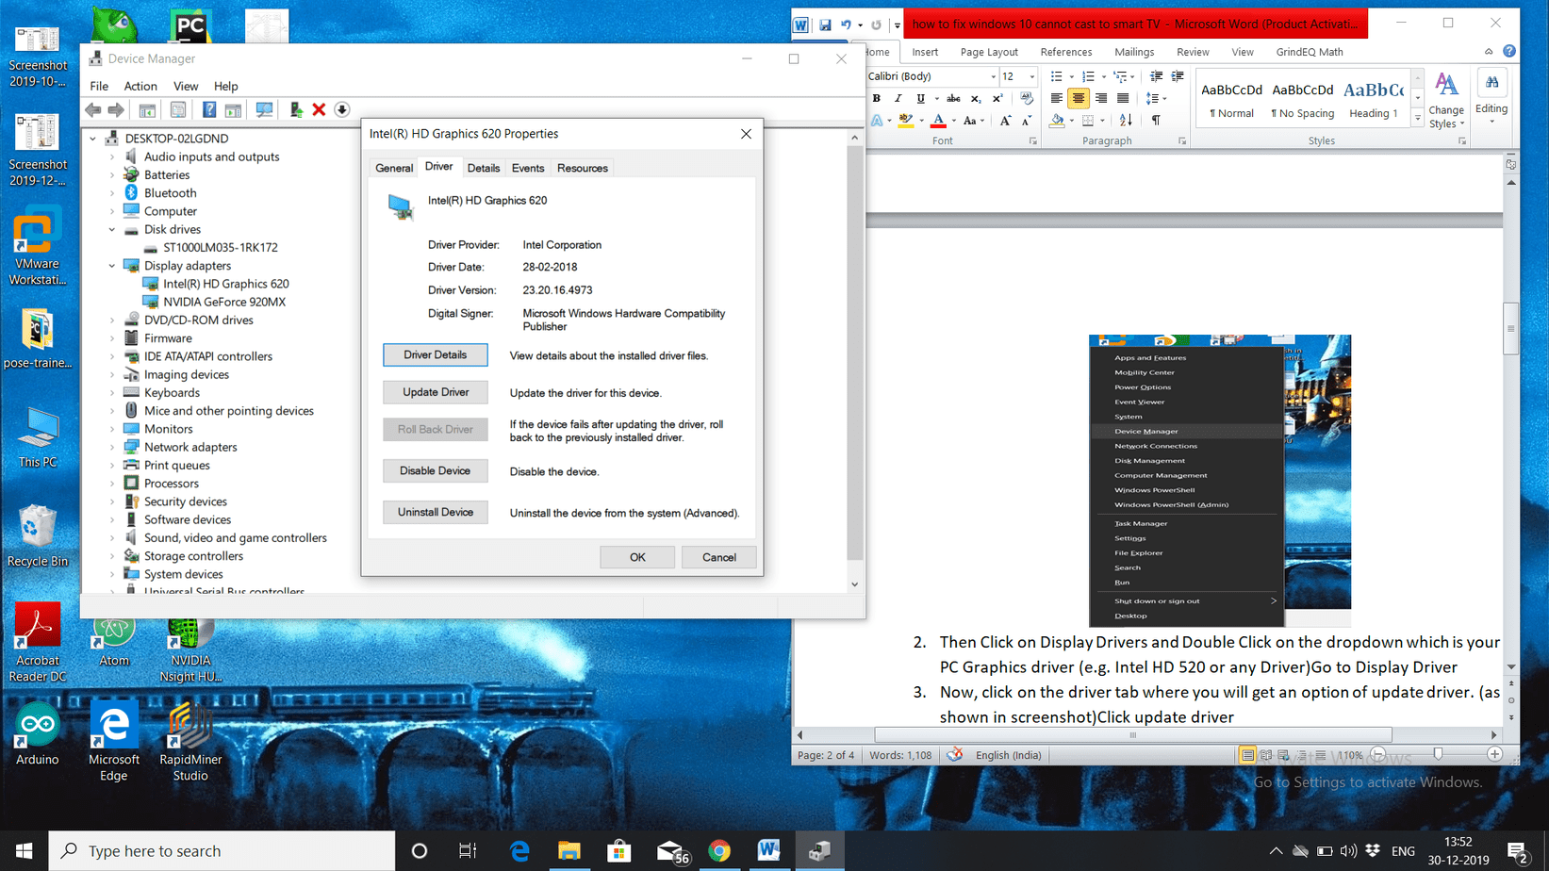The width and height of the screenshot is (1549, 871).
Task: Open the Action menu in Device Manager
Action: tap(140, 86)
